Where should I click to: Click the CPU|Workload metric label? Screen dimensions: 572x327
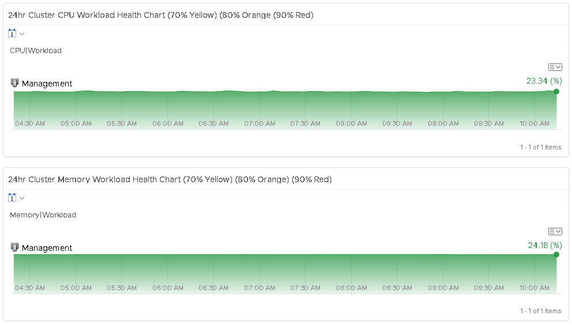(x=36, y=51)
